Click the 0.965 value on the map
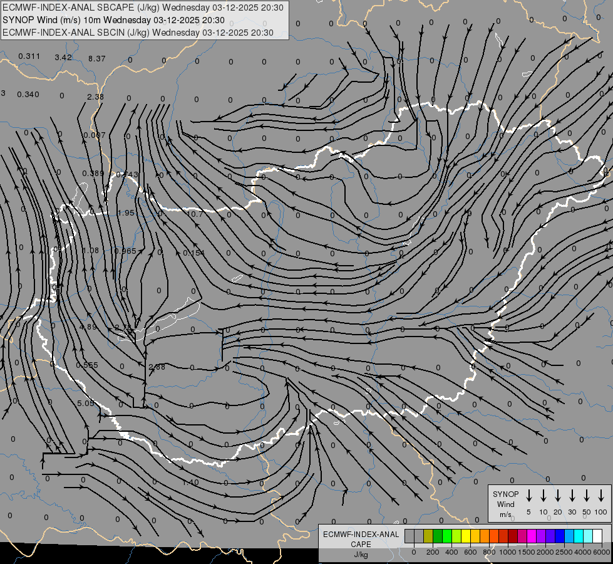This screenshot has height=564, width=613. pyautogui.click(x=125, y=251)
